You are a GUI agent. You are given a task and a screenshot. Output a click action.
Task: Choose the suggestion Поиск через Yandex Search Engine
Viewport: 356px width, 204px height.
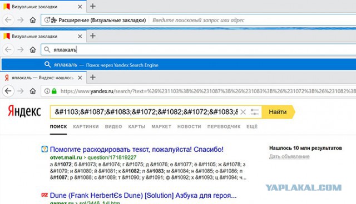[x=179, y=65]
